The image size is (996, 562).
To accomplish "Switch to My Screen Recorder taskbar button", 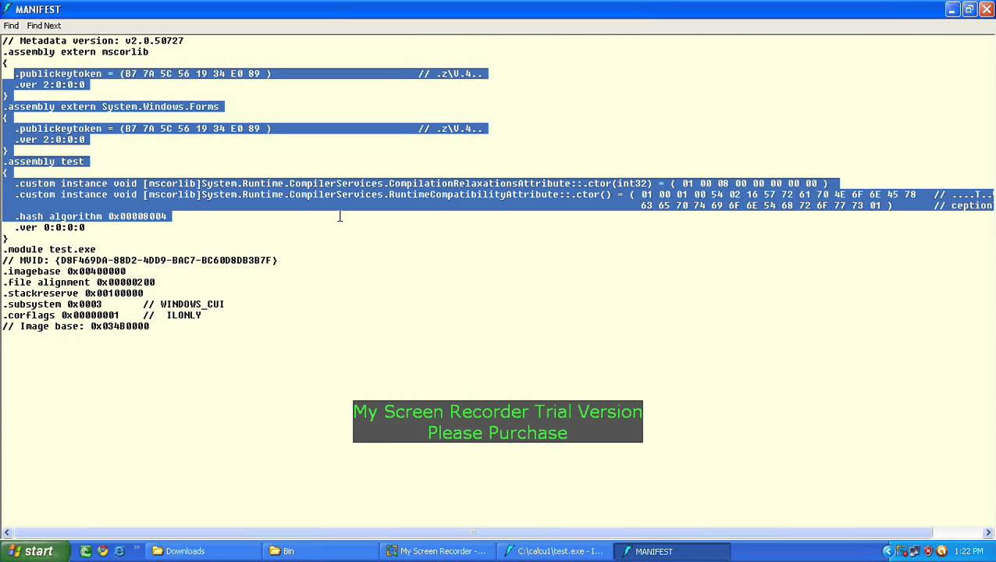I will [x=438, y=551].
